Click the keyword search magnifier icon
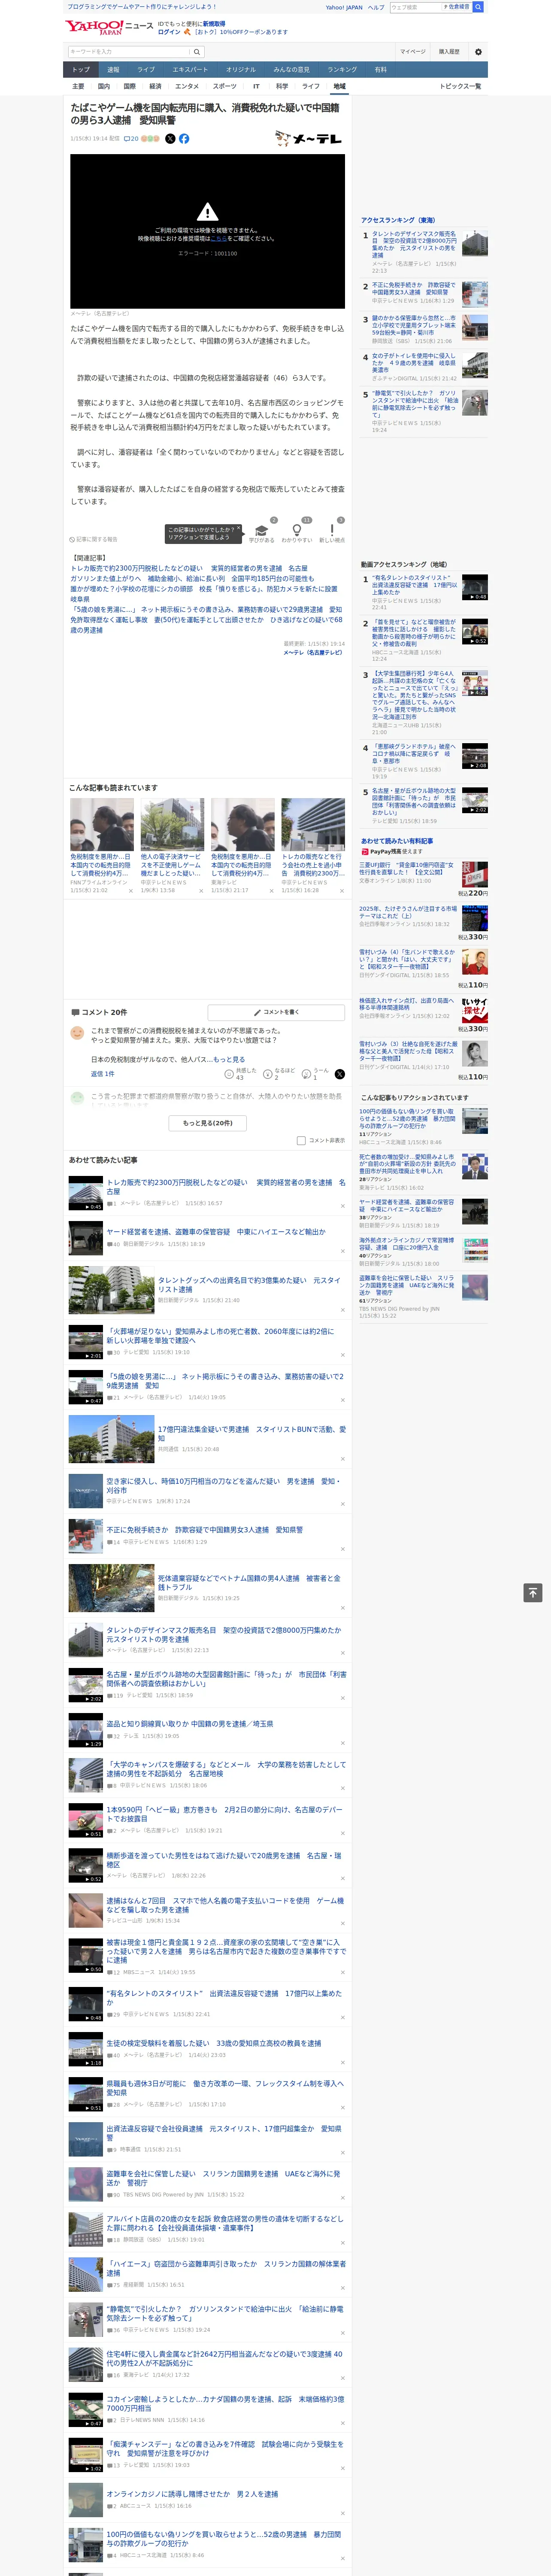The image size is (551, 2576). tap(197, 51)
